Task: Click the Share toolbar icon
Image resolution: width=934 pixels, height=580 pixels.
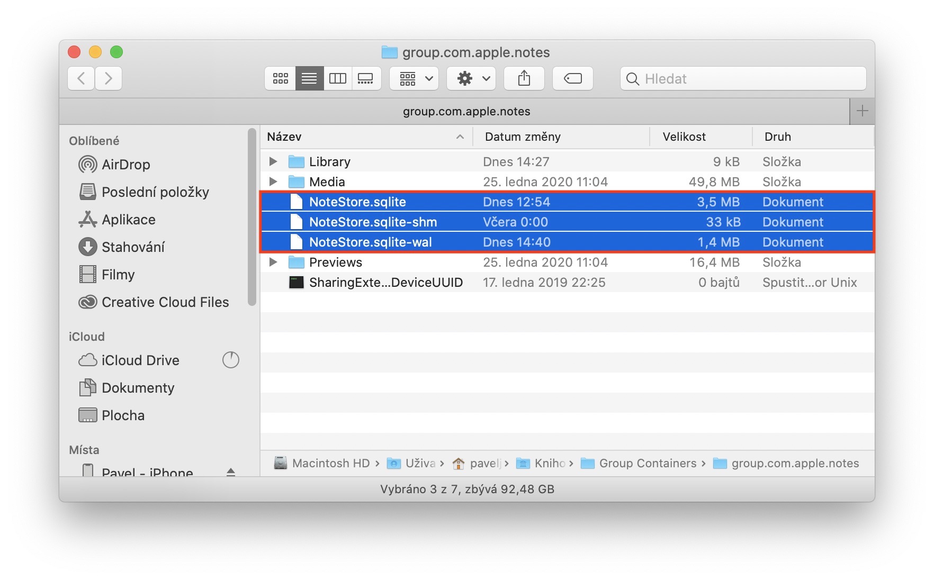Action: pyautogui.click(x=524, y=79)
